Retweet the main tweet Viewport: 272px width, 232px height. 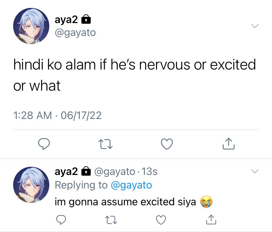[105, 144]
